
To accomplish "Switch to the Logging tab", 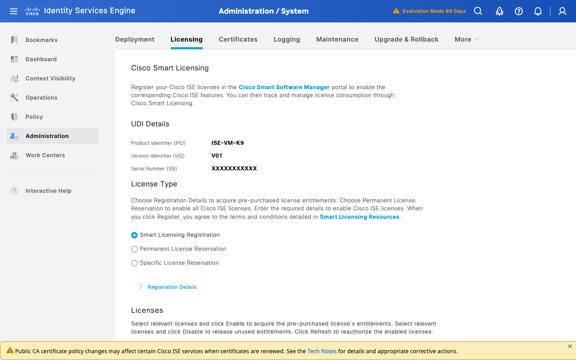I will (x=287, y=39).
